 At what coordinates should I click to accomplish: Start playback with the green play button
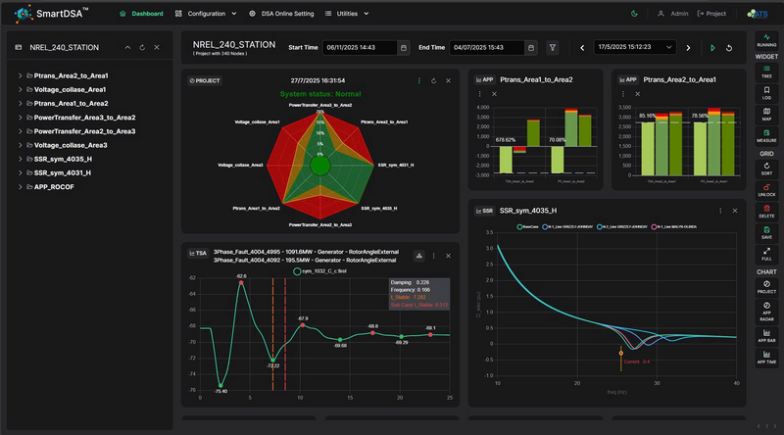[712, 47]
